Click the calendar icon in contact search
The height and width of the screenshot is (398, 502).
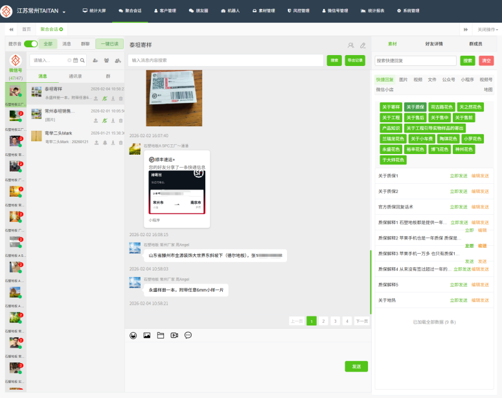pos(76,60)
